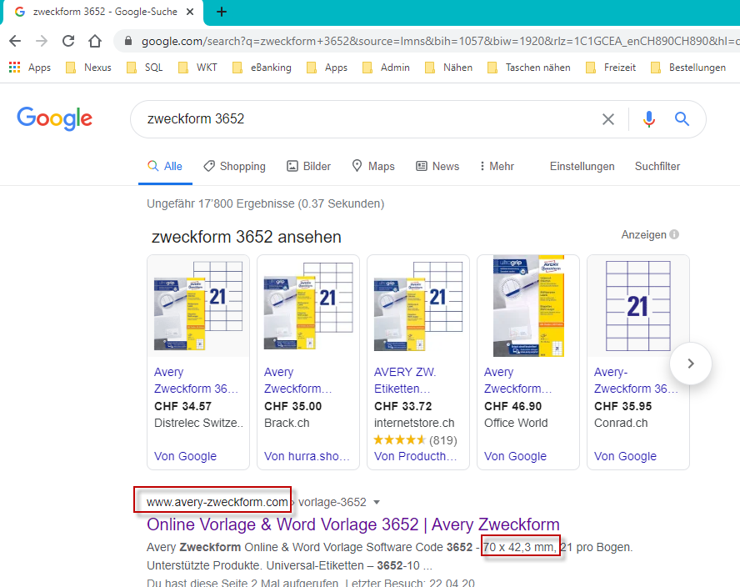Open the Apps grid bookmark icon

[x=15, y=67]
